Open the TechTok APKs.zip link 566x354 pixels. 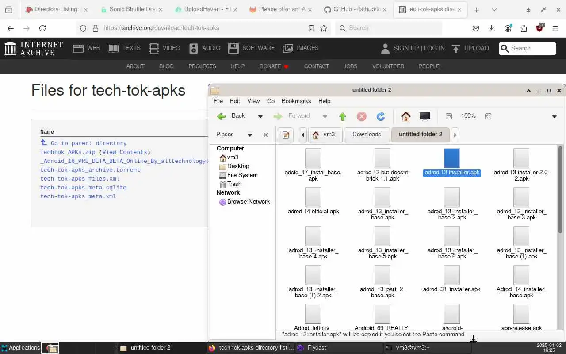coord(68,152)
